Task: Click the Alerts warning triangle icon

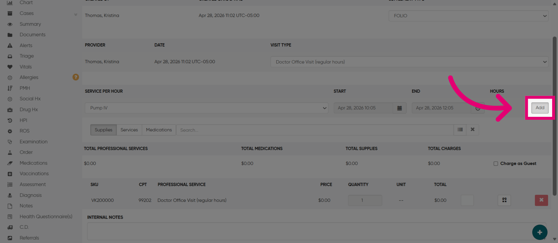Action: coord(10,46)
